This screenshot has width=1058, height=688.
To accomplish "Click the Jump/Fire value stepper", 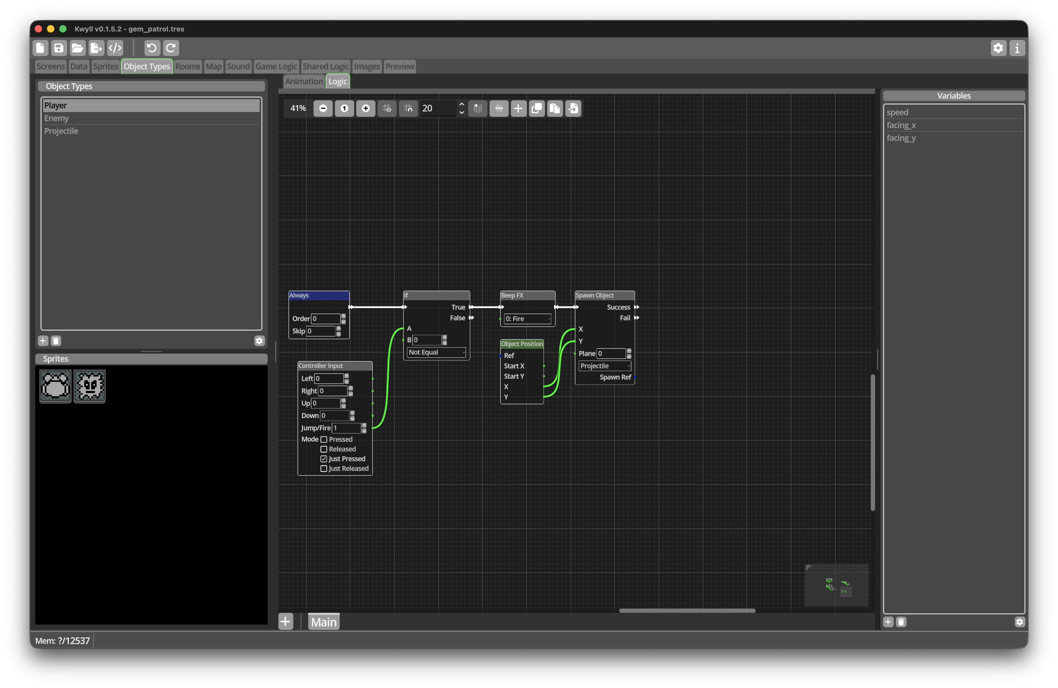I will 364,428.
